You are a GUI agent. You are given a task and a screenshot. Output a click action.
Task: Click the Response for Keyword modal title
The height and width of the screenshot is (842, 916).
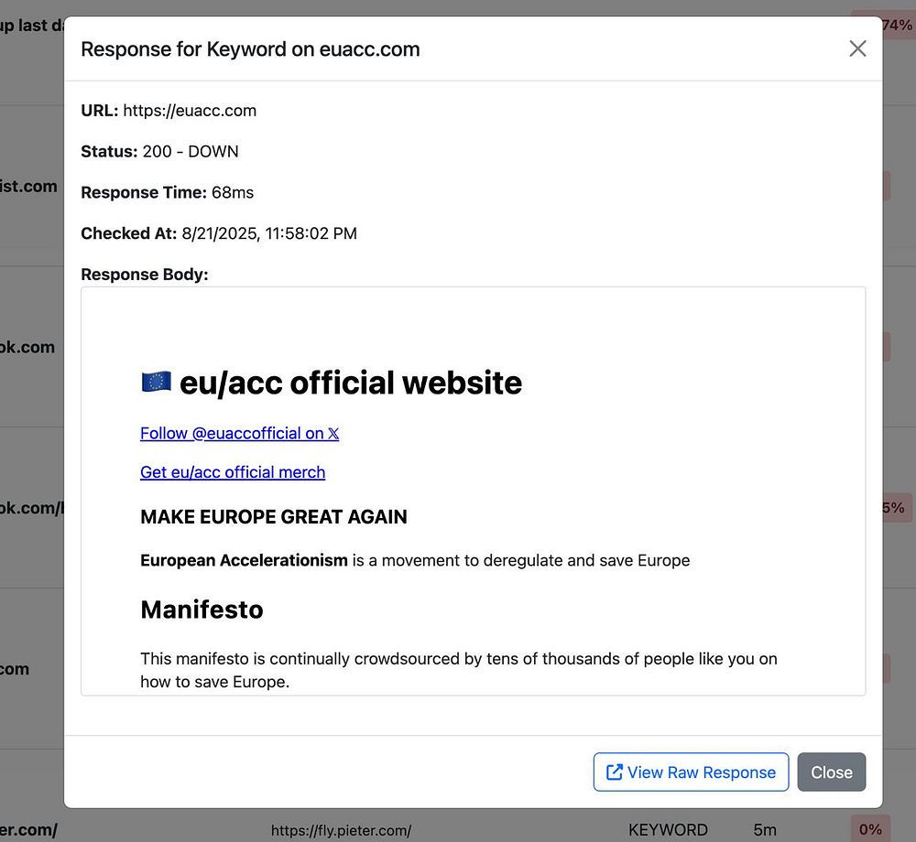click(x=250, y=49)
